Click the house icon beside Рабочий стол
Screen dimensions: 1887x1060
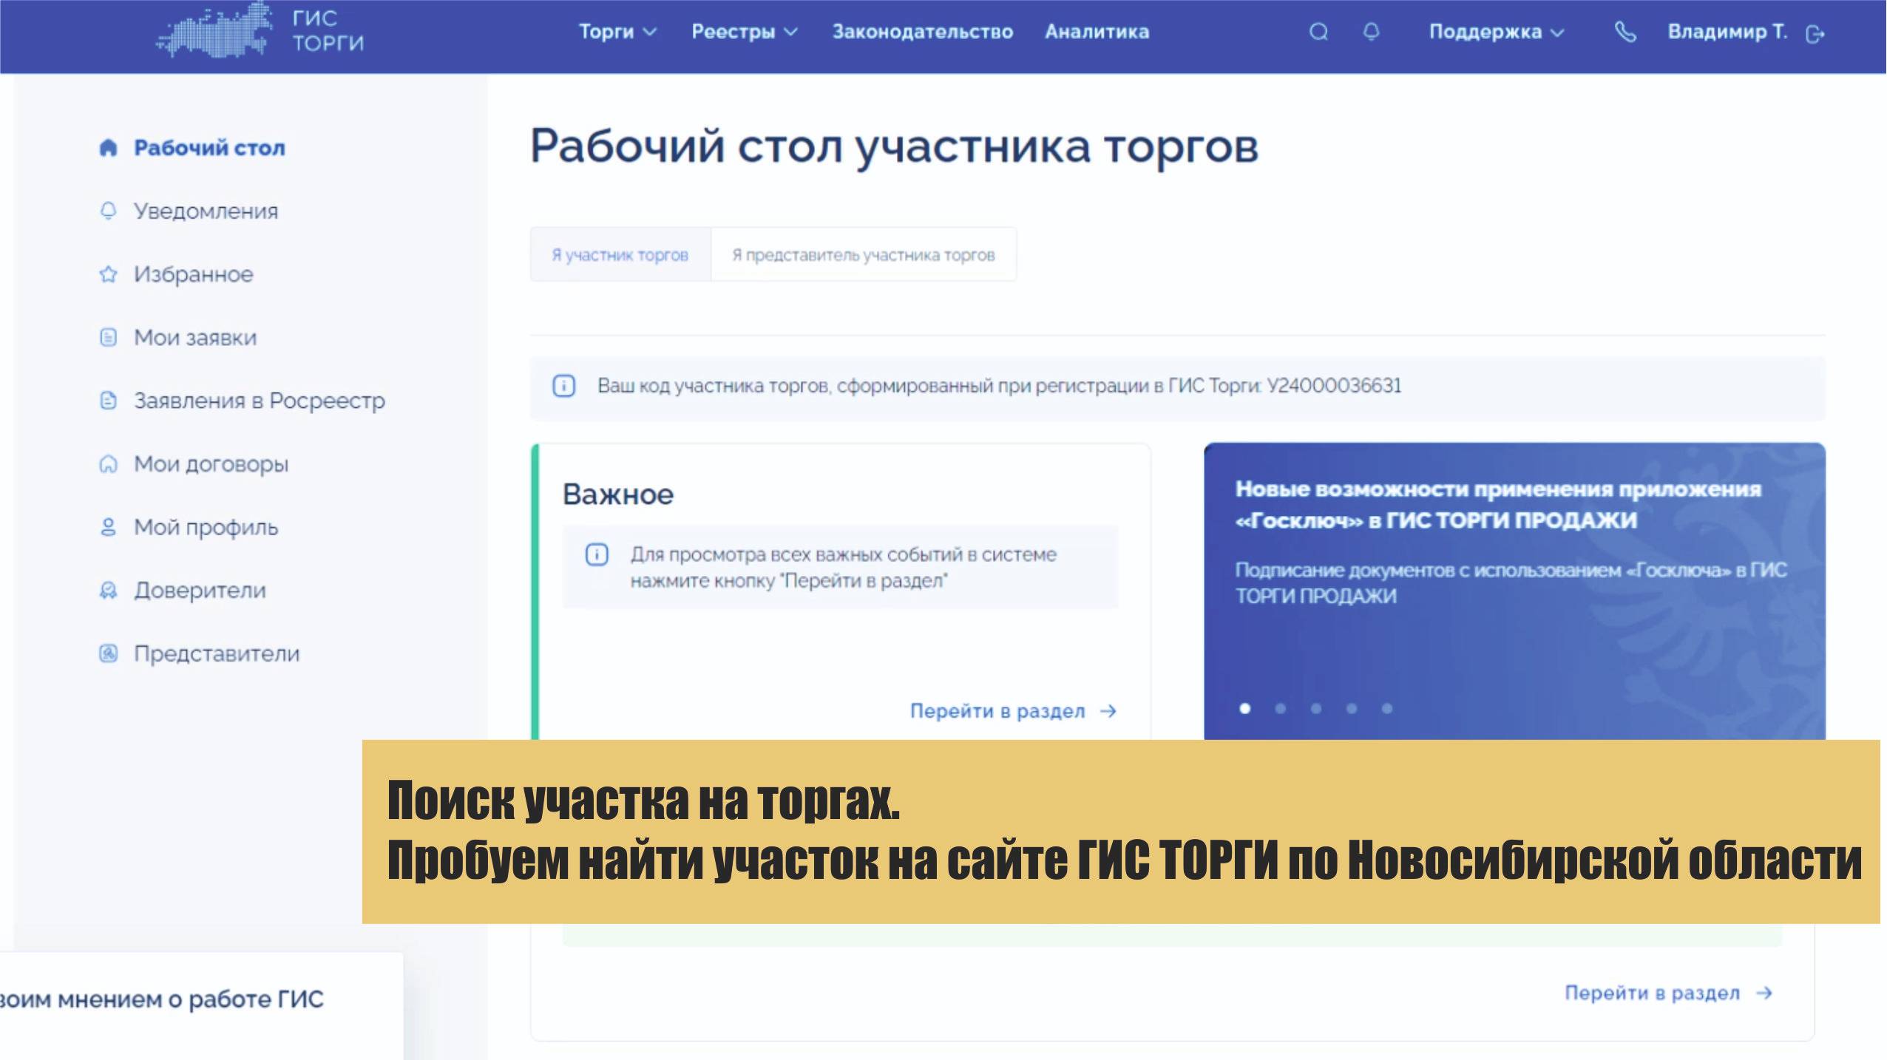tap(108, 147)
